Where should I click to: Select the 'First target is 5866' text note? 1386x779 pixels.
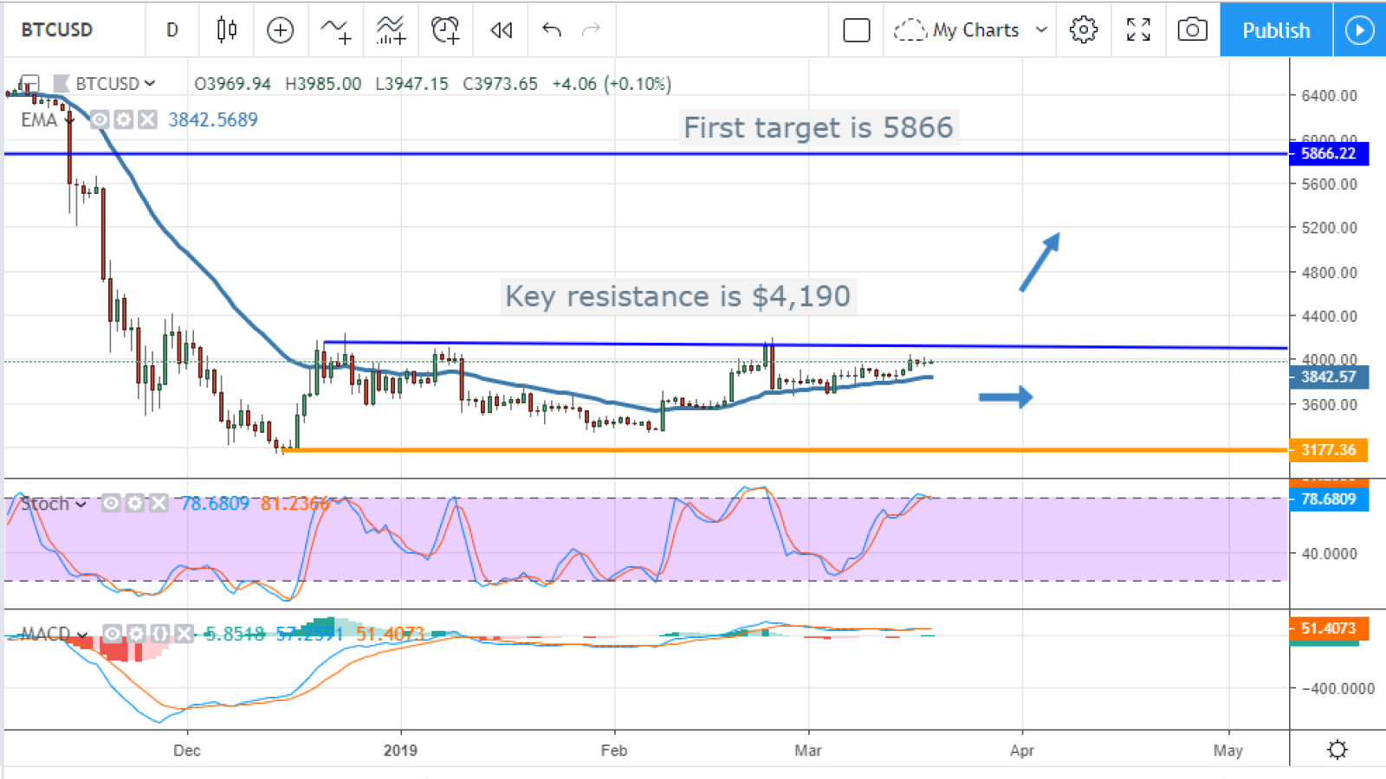(x=819, y=128)
